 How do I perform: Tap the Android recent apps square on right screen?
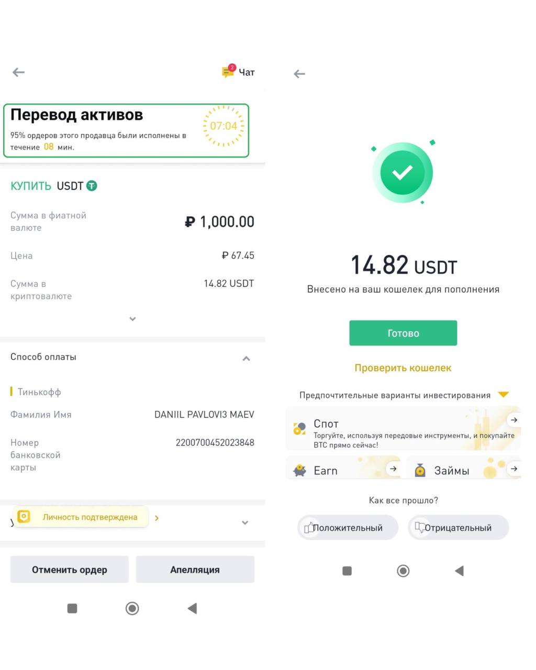347,571
